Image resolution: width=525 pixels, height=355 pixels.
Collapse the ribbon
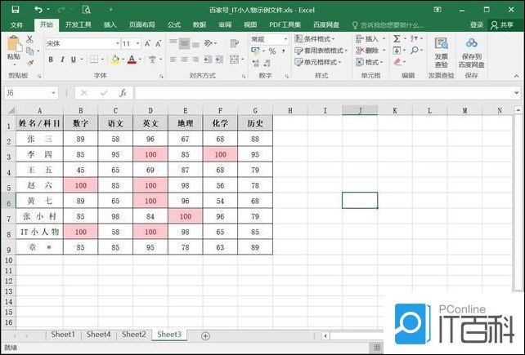pyautogui.click(x=517, y=76)
